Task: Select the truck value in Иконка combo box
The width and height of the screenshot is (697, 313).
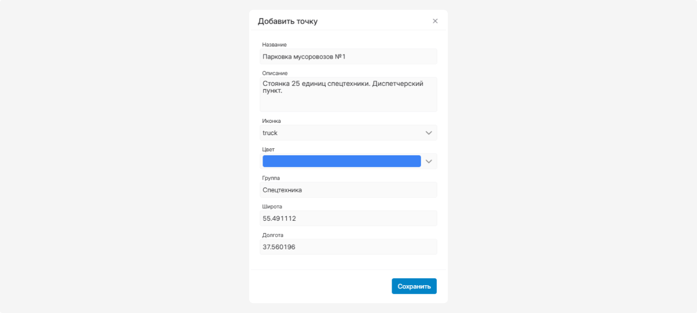Action: click(348, 133)
